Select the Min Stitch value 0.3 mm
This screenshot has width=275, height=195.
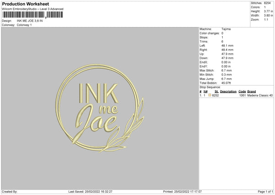(x=226, y=75)
